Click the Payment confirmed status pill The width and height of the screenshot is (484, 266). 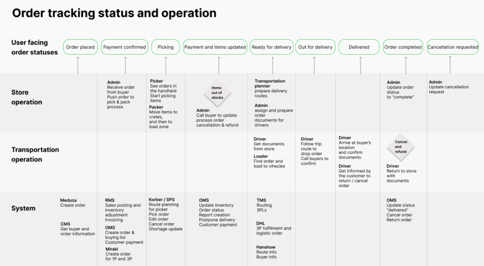pos(124,47)
